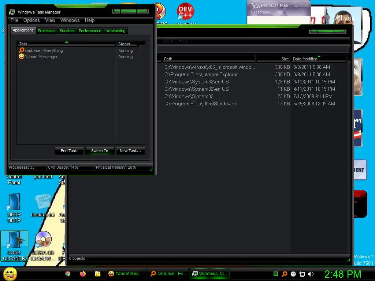
Task: Open Help menu in Yahoo! Messenger window
Action: 279,12
